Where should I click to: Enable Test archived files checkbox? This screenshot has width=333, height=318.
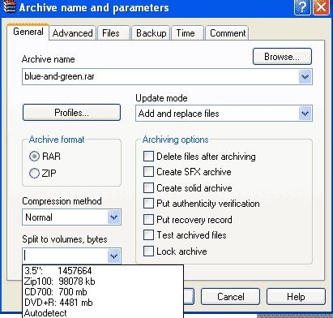point(148,235)
